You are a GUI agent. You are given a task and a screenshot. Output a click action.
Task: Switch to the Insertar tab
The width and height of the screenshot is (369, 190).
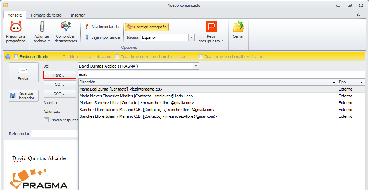(x=78, y=15)
